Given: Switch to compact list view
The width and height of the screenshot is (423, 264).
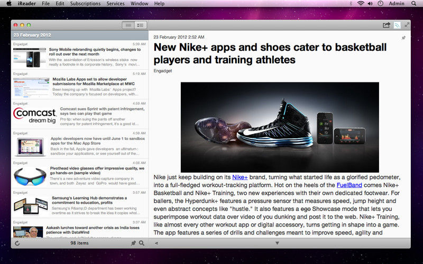Looking at the screenshot, I should click(128, 25).
